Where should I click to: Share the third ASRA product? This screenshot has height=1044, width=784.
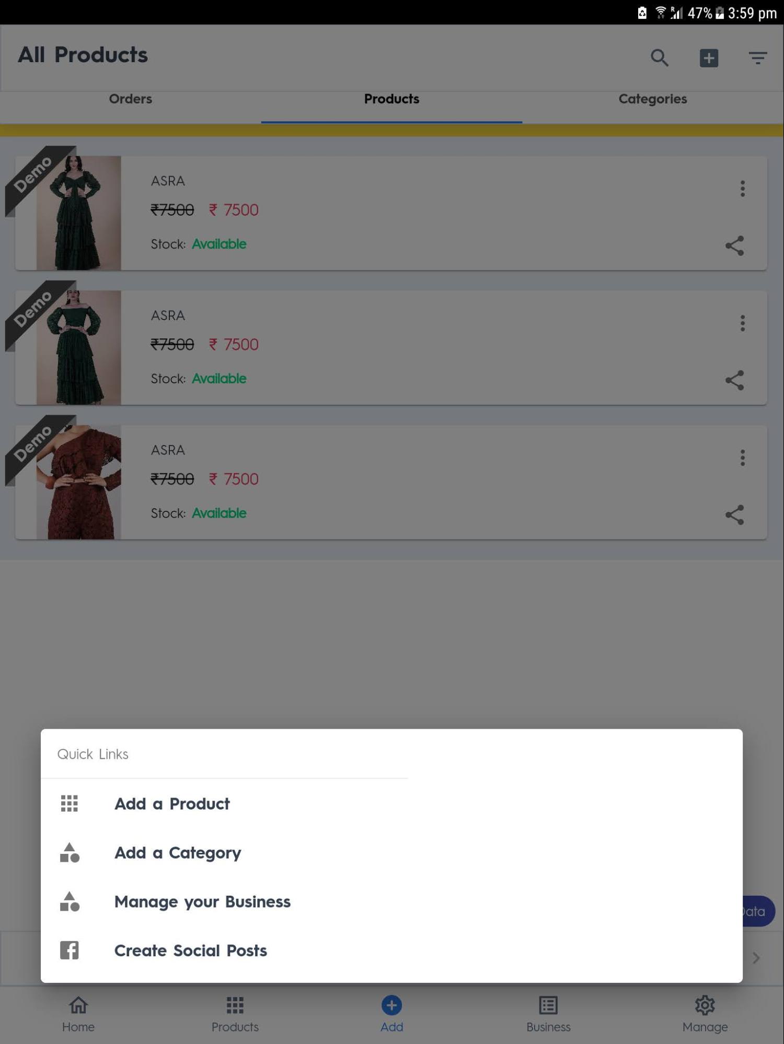pos(734,515)
